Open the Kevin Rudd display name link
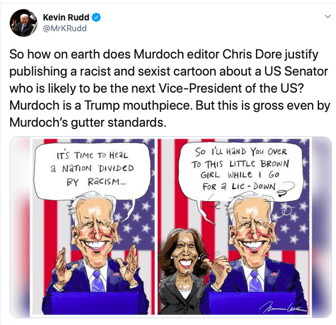The image size is (336, 325). pyautogui.click(x=66, y=18)
